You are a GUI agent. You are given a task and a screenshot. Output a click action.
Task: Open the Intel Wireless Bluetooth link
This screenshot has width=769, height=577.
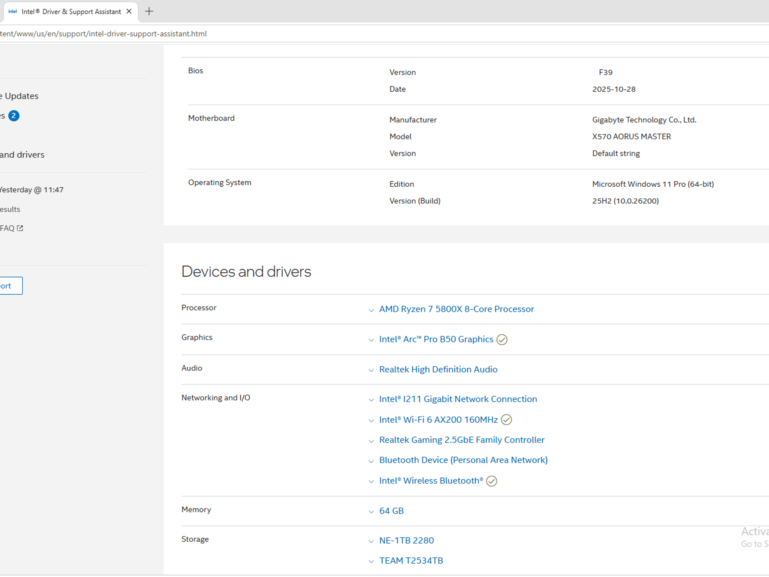[x=431, y=481]
